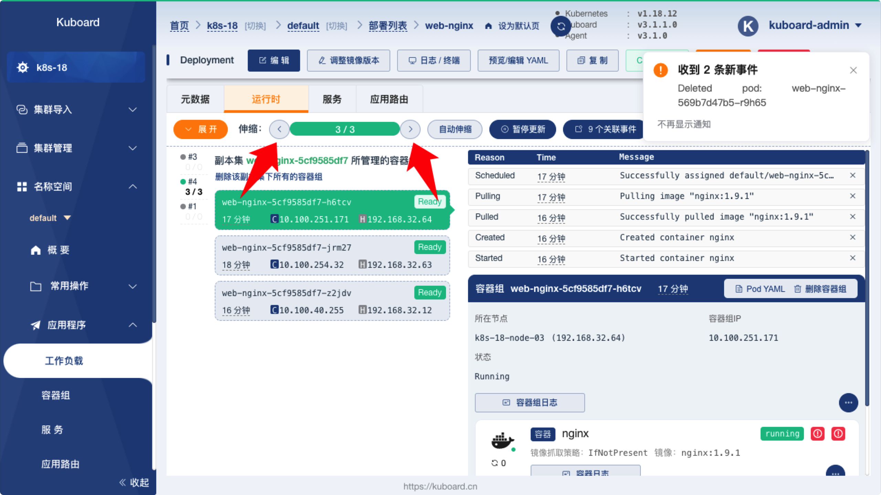Increase replica count with right arrow
This screenshot has height=495, width=881.
click(410, 129)
